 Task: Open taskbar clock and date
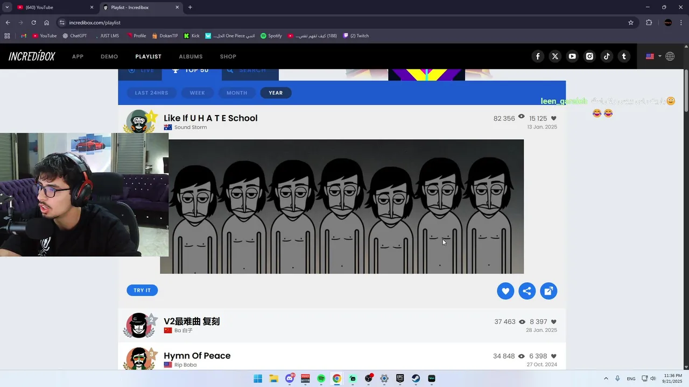click(673, 378)
